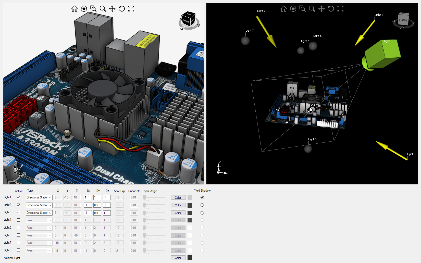Select the Light 3 yellow arrow
Image resolution: width=421 pixels, height=263 pixels.
(391, 150)
